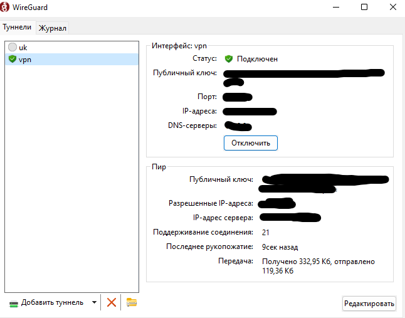Click the Подключен status text

257,59
